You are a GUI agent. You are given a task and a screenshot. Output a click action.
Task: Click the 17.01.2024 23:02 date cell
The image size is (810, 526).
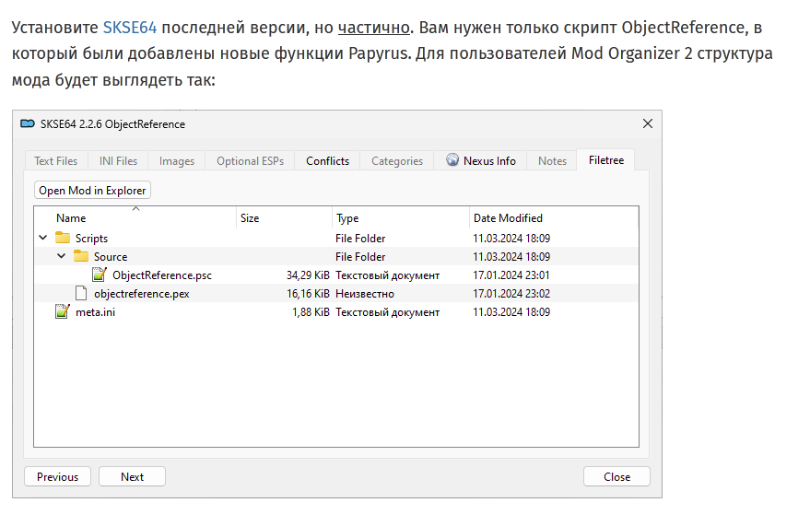pos(511,294)
